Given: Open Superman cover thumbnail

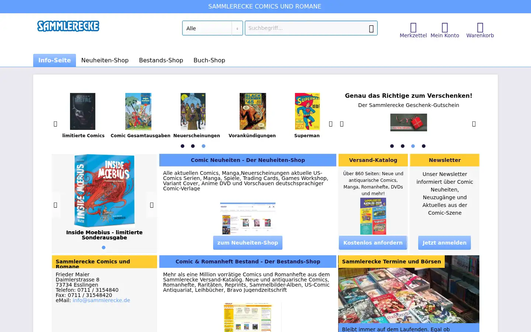Looking at the screenshot, I should [307, 111].
